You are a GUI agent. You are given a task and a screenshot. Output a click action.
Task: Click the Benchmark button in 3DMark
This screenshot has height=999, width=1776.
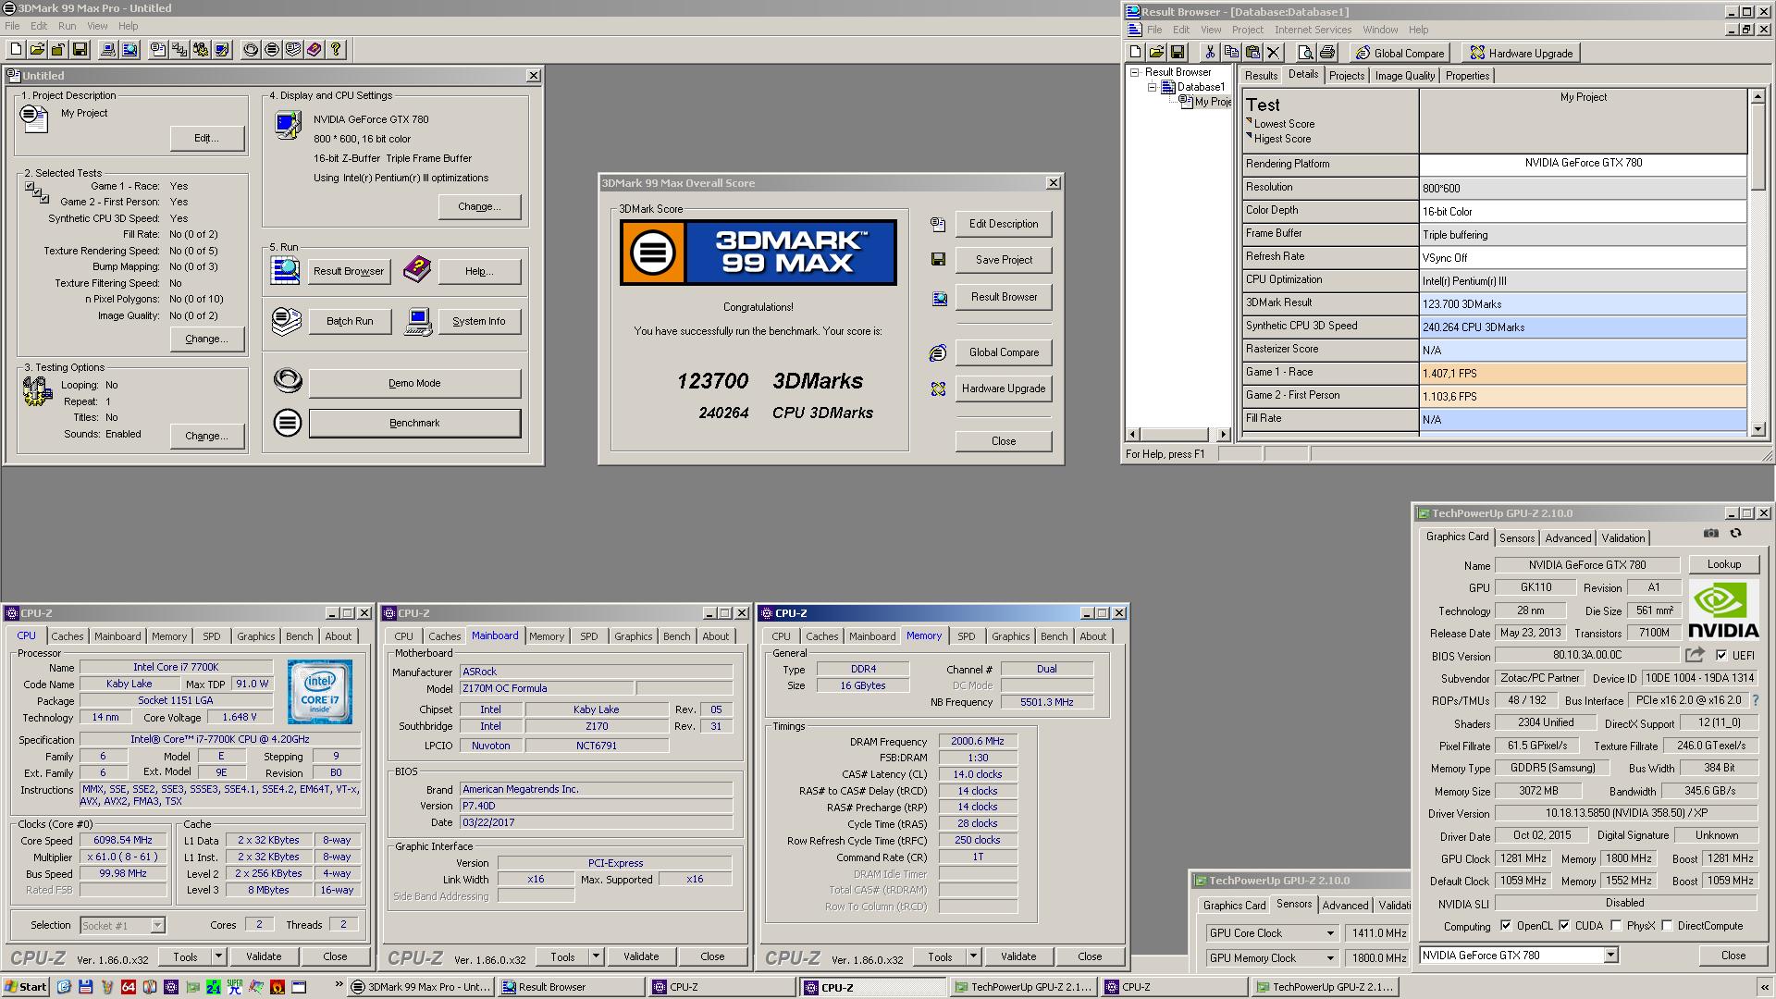coord(414,423)
